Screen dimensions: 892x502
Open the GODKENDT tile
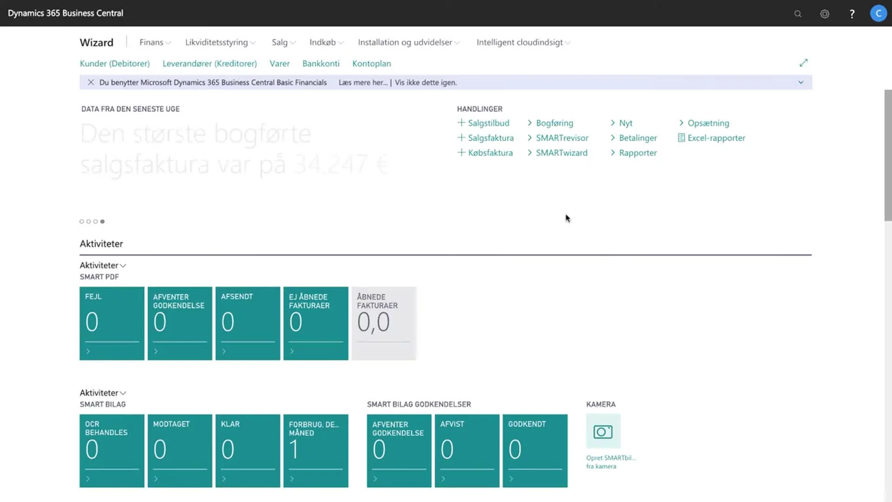(x=535, y=451)
